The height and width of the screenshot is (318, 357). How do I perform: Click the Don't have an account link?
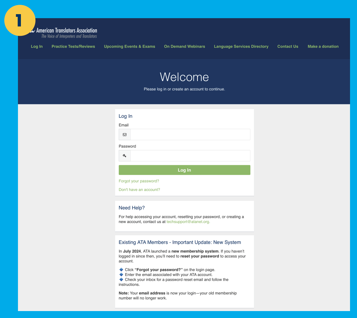tap(139, 189)
